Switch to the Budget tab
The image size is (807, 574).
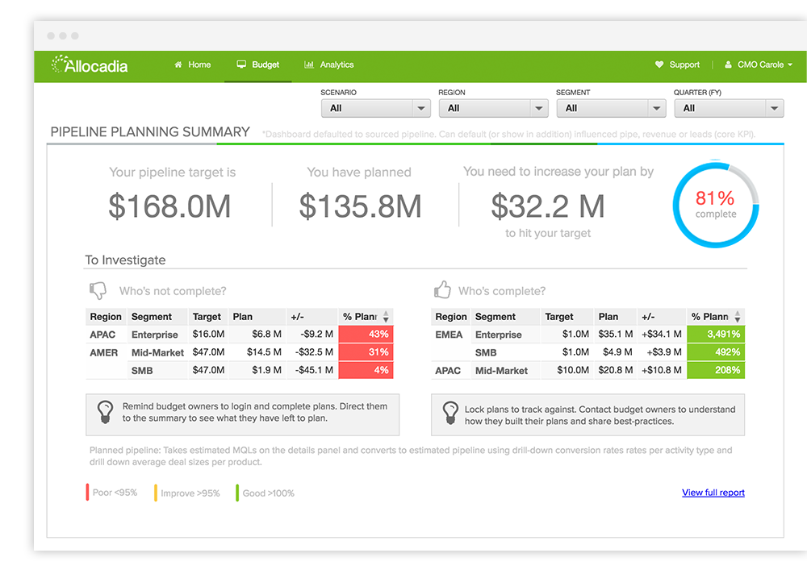pos(258,64)
